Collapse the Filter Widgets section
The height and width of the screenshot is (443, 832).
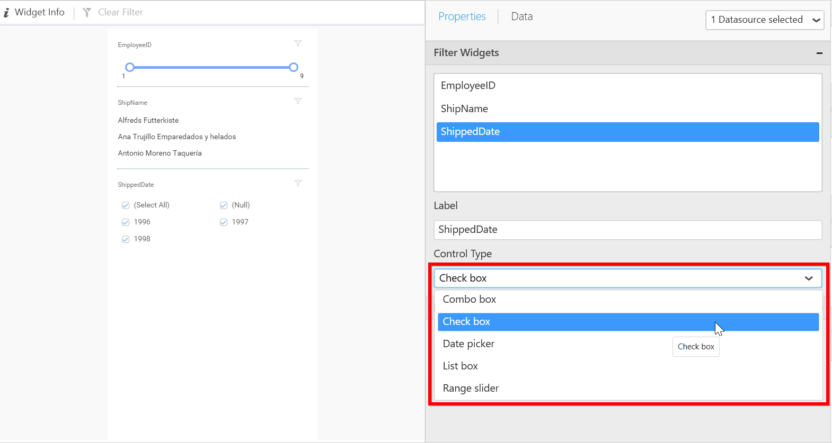click(x=819, y=53)
